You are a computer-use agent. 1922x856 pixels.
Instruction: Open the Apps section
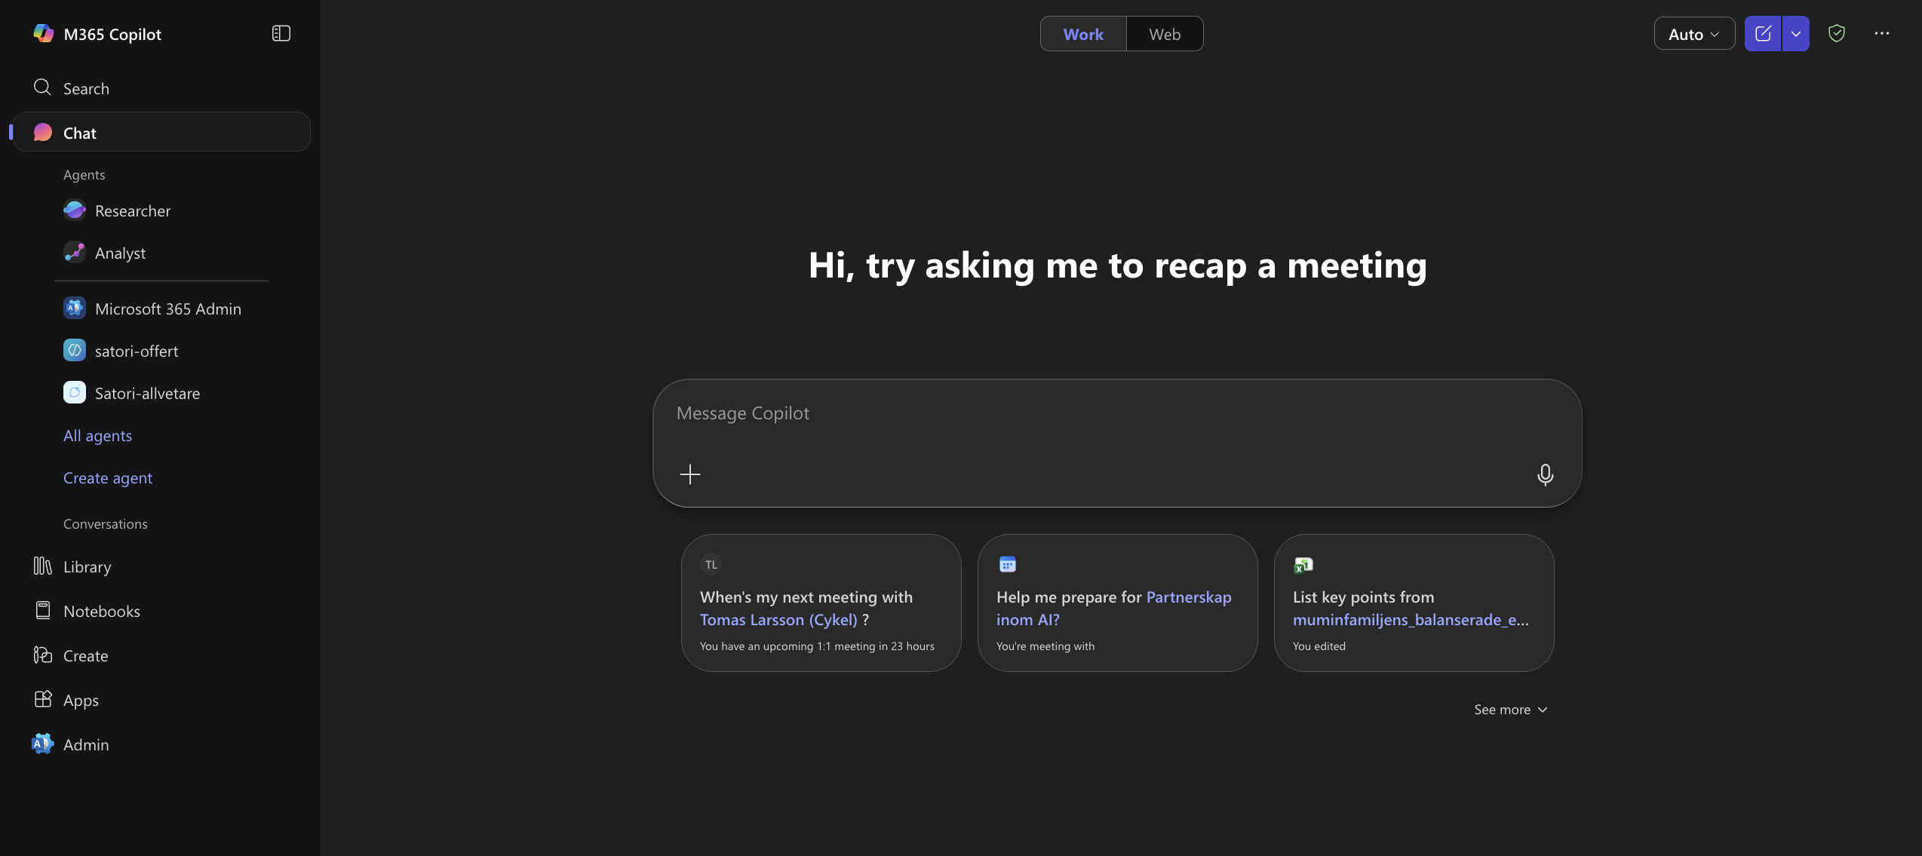[66, 700]
